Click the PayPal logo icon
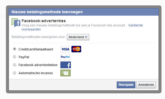 tap(65, 57)
